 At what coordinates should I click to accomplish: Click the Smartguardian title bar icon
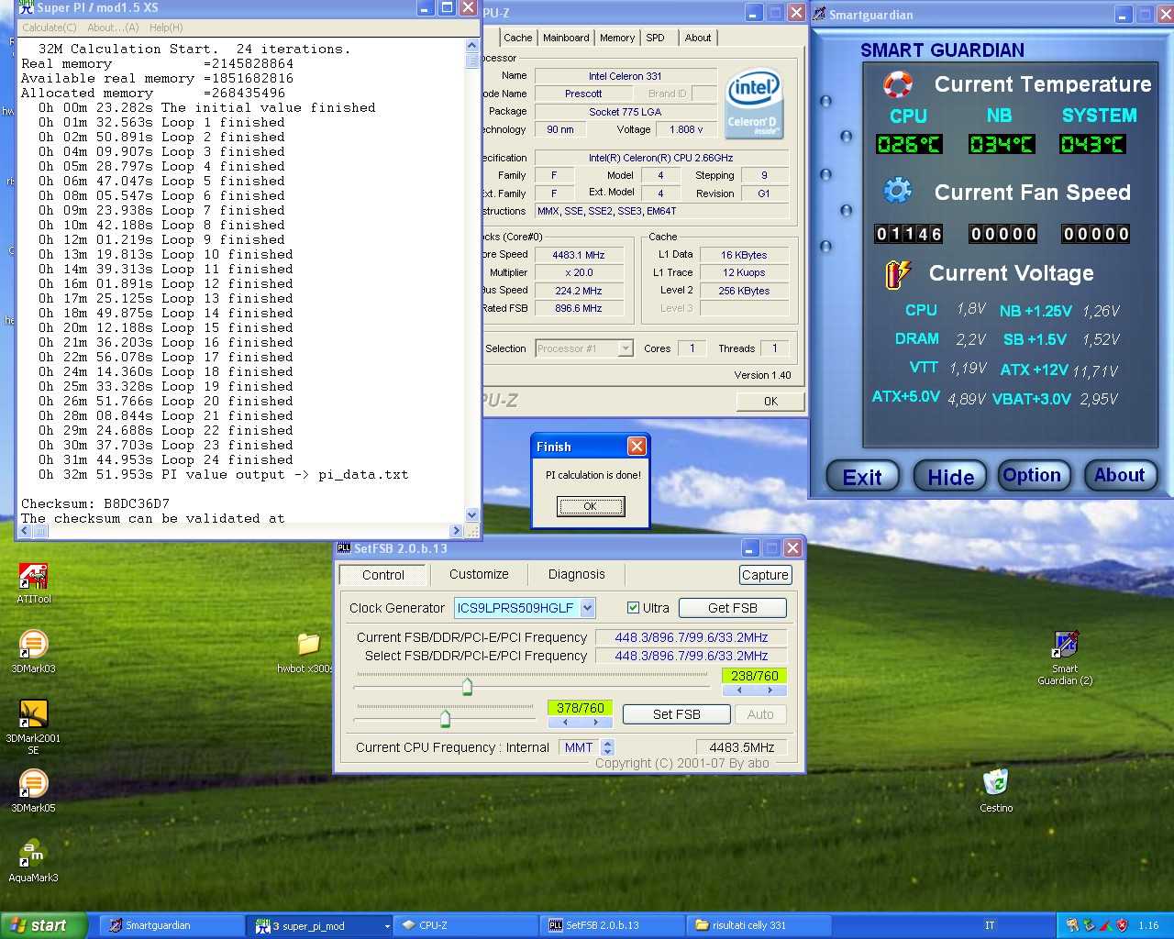820,14
